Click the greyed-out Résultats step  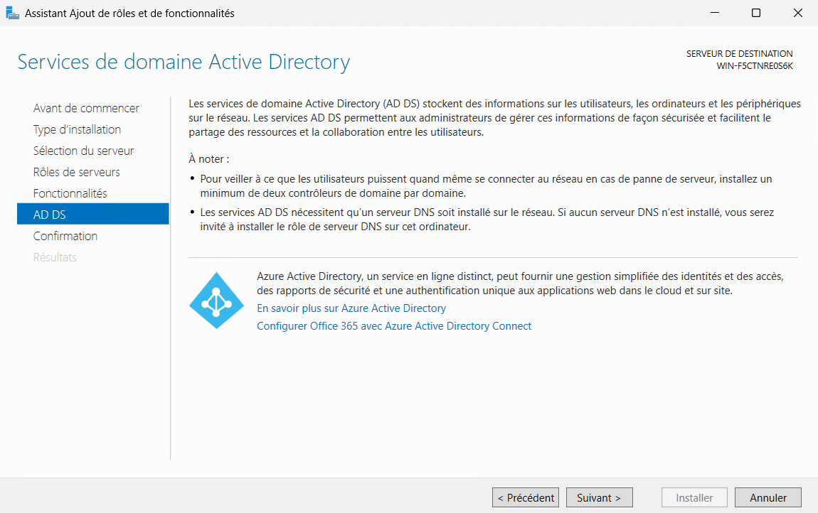pyautogui.click(x=55, y=257)
